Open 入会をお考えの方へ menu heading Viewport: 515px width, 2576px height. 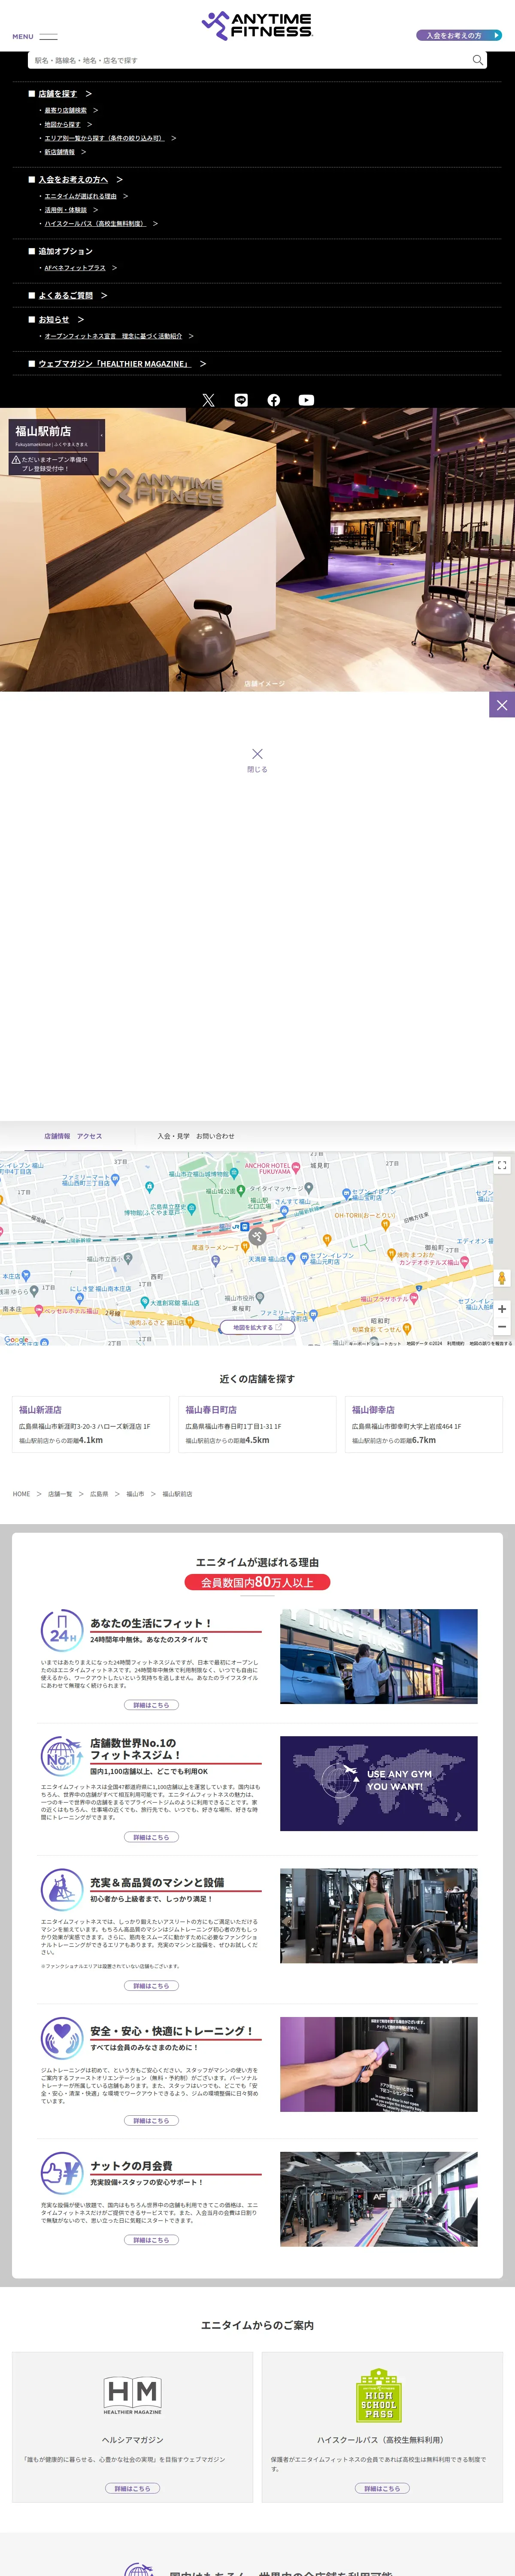tap(73, 180)
